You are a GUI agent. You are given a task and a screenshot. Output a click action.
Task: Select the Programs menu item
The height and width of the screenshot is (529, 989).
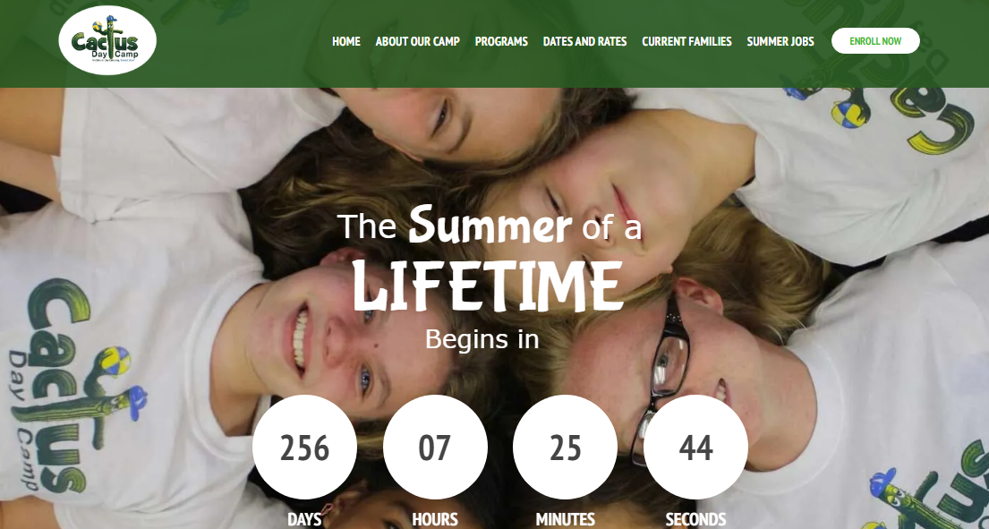(501, 41)
